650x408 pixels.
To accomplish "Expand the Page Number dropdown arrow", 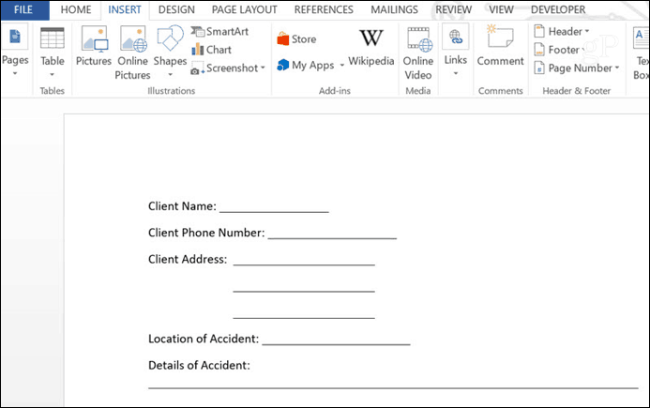I will point(617,68).
